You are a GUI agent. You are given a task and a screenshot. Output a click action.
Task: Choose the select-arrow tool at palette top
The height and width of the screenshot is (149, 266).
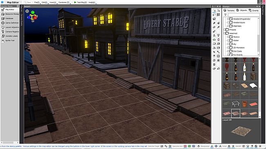(214, 11)
